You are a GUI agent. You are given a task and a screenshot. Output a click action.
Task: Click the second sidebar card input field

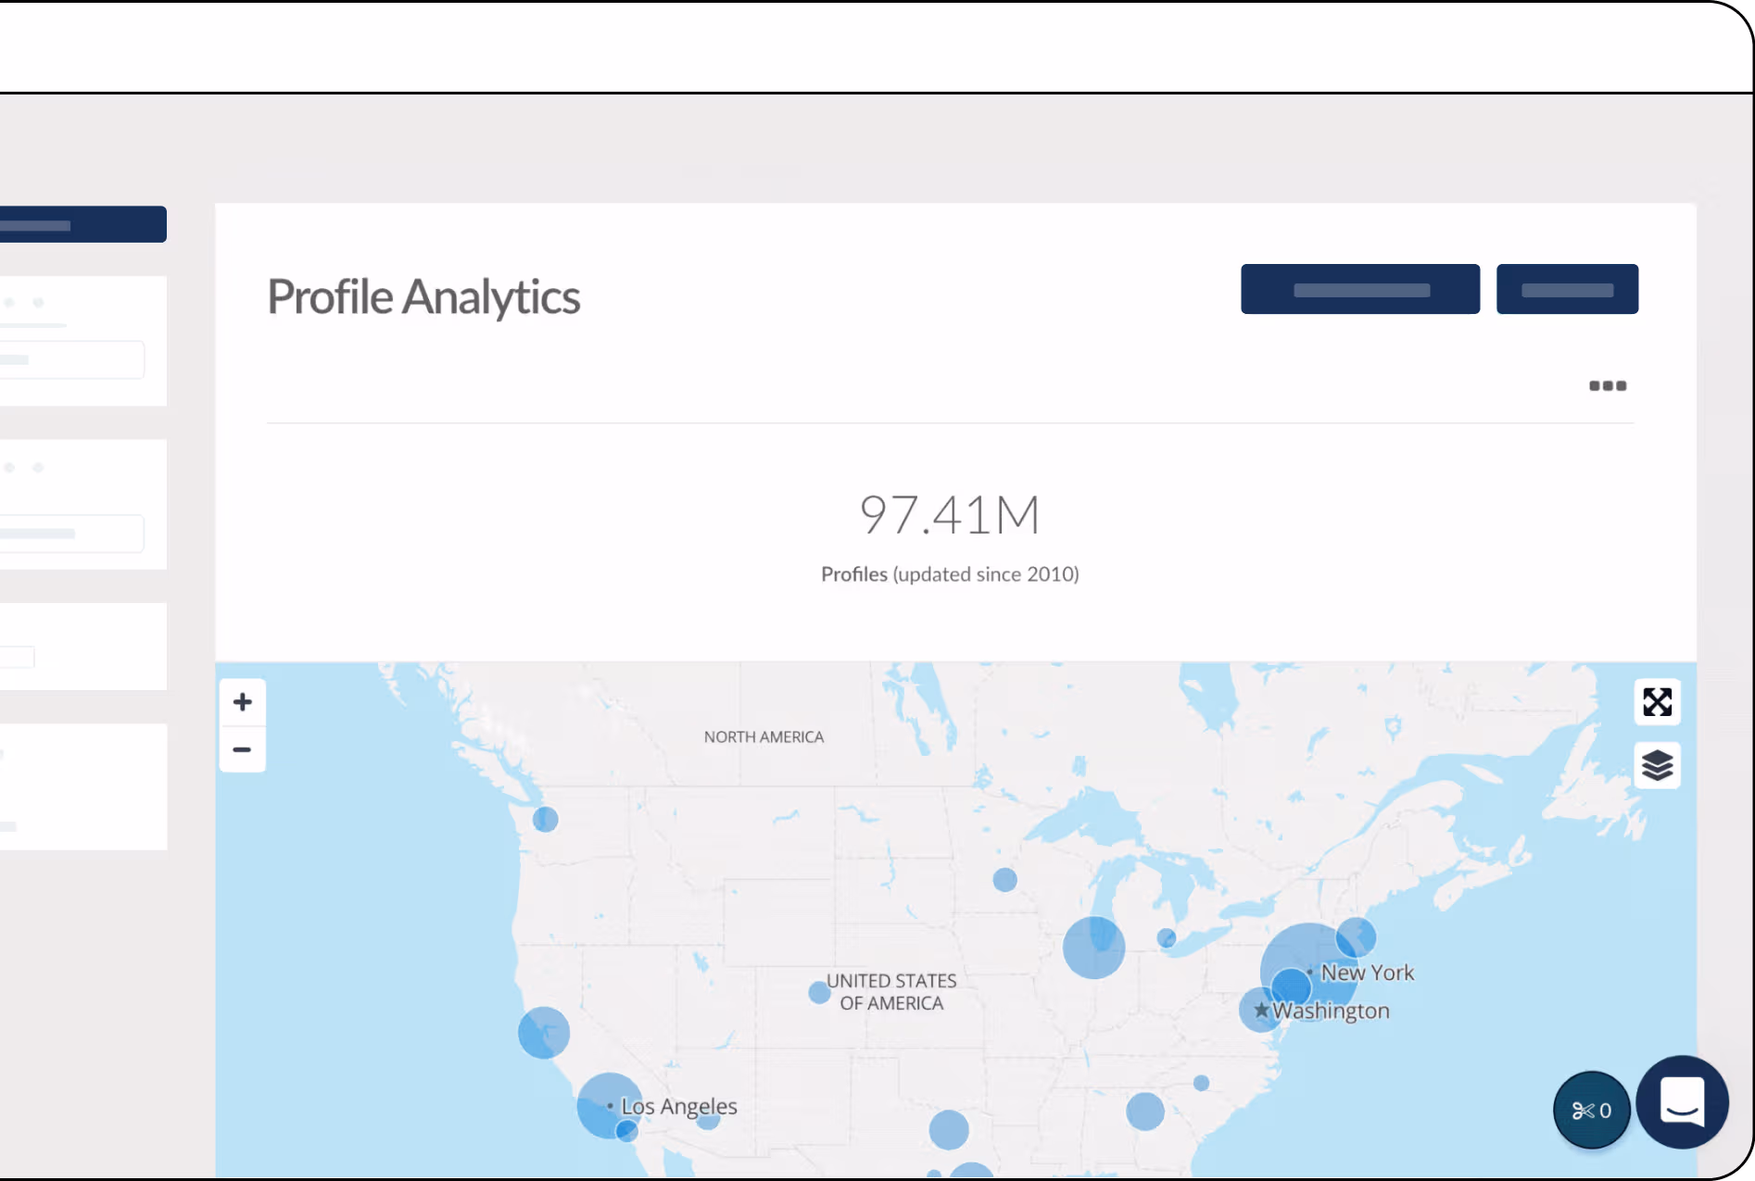pos(72,534)
